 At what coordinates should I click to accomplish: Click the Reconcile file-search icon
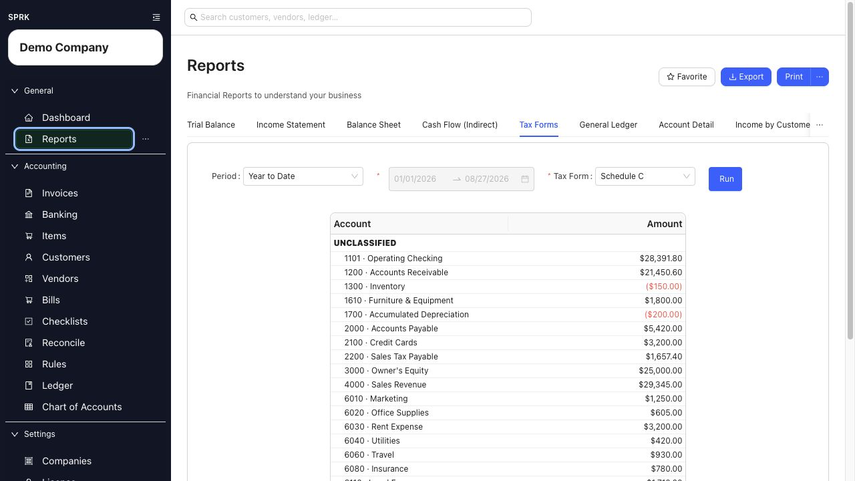point(29,343)
